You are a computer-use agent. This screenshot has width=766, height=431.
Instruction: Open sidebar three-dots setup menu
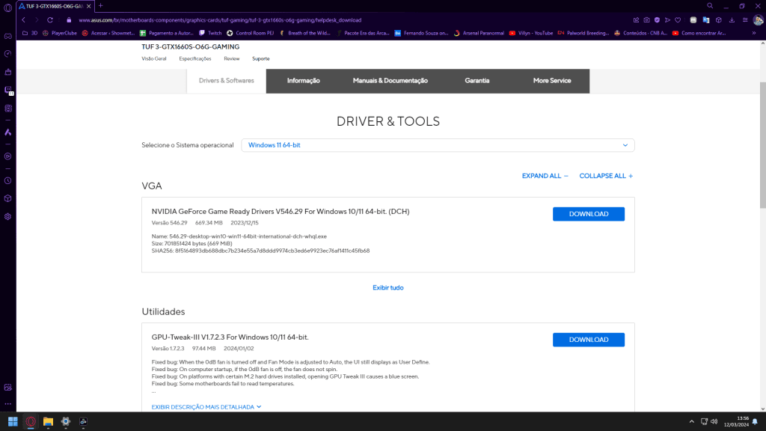(x=7, y=404)
